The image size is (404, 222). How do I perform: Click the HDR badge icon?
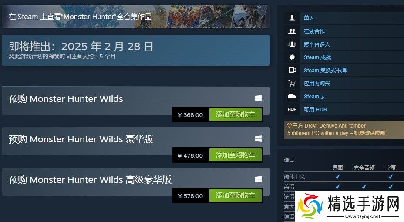(x=292, y=109)
